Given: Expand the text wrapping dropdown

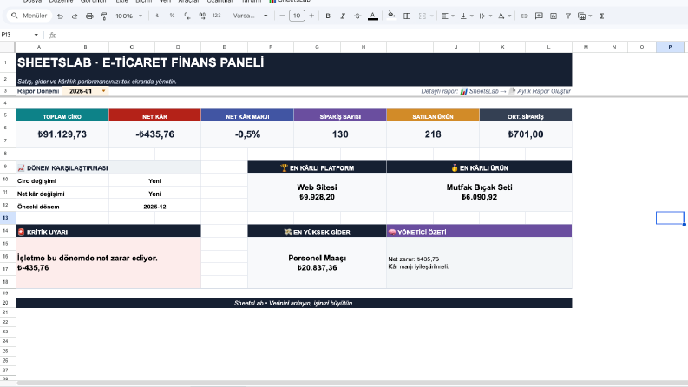Looking at the screenshot, I should [490, 16].
